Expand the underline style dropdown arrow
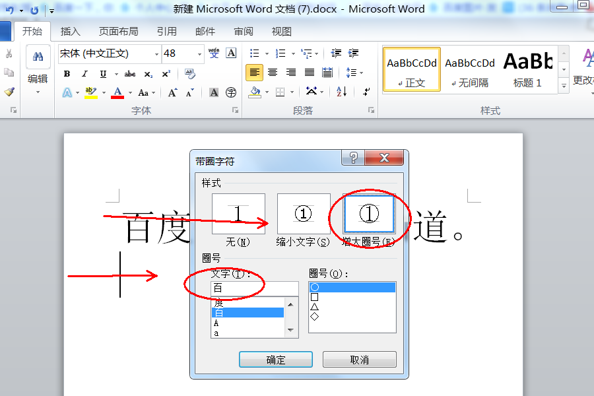Image resolution: width=594 pixels, height=396 pixels. 115,74
